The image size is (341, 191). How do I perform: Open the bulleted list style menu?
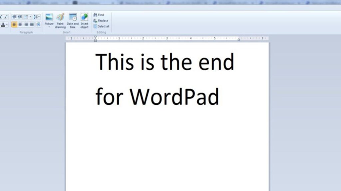[x=30, y=16]
